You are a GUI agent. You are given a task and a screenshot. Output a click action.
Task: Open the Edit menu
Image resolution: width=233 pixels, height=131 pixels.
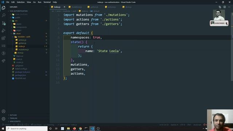pos(13,2)
